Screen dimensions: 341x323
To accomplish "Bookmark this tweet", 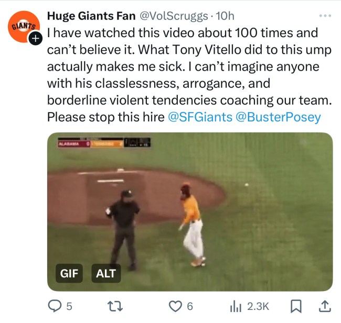I will 296,306.
